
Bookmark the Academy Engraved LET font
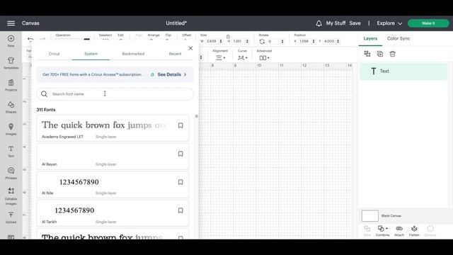[180, 125]
